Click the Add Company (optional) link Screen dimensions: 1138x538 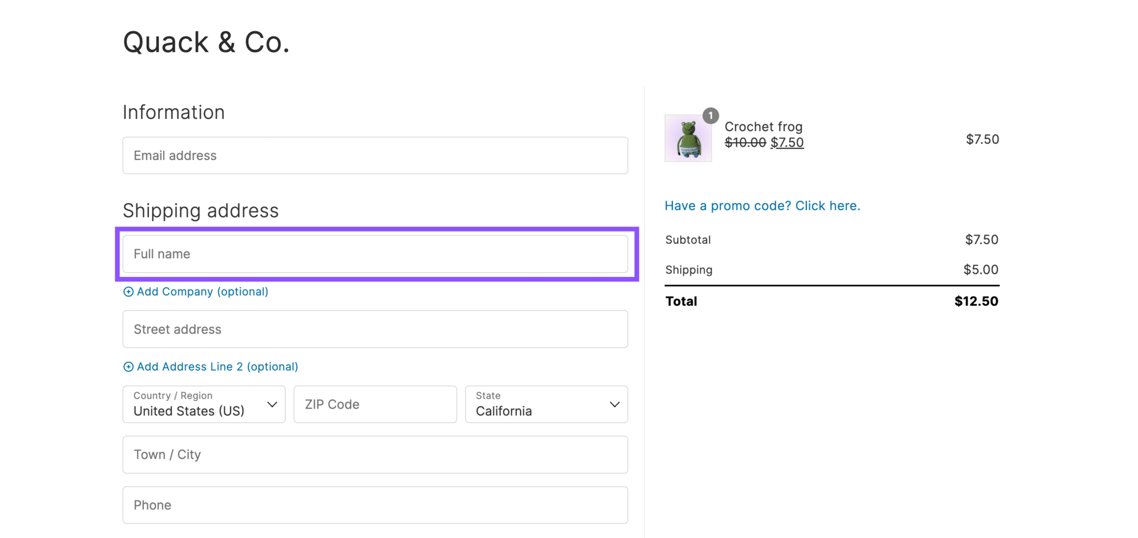click(202, 291)
